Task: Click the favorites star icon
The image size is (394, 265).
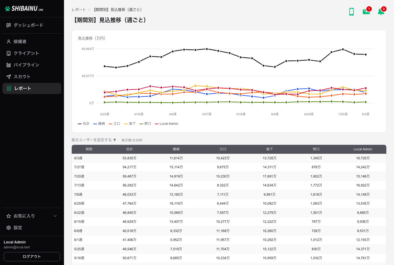Action: click(x=9, y=216)
